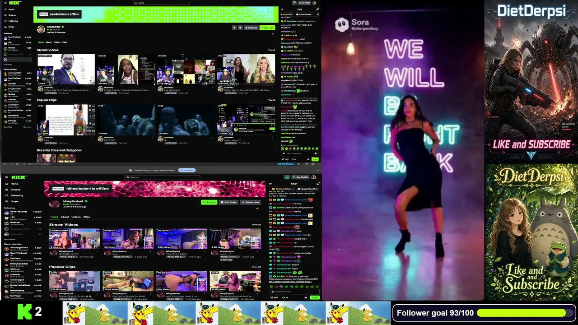Switch to Videos tab on hiheyitsdani channel
This screenshot has height=325, width=578.
pos(76,217)
